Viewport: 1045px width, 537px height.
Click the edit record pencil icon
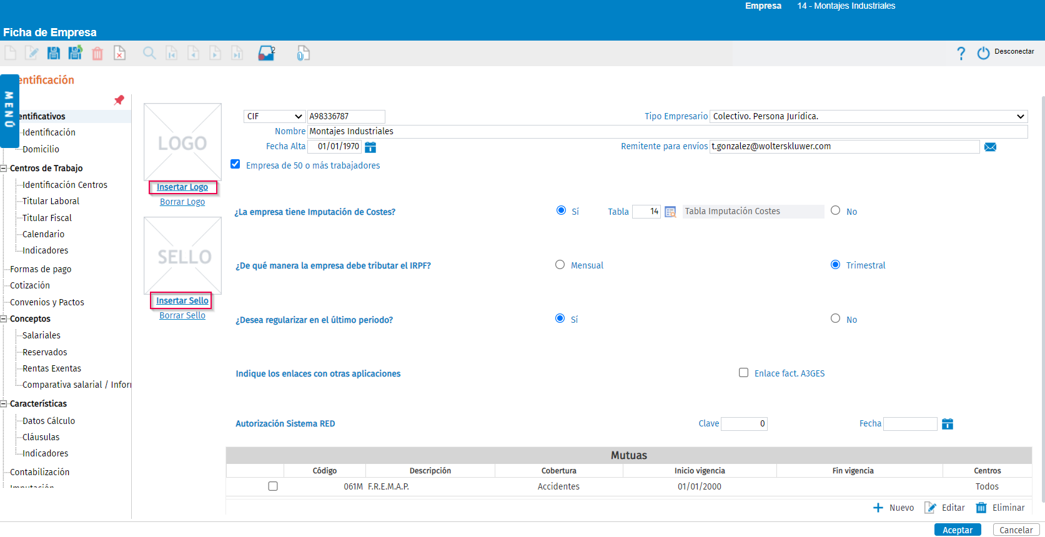coord(32,53)
